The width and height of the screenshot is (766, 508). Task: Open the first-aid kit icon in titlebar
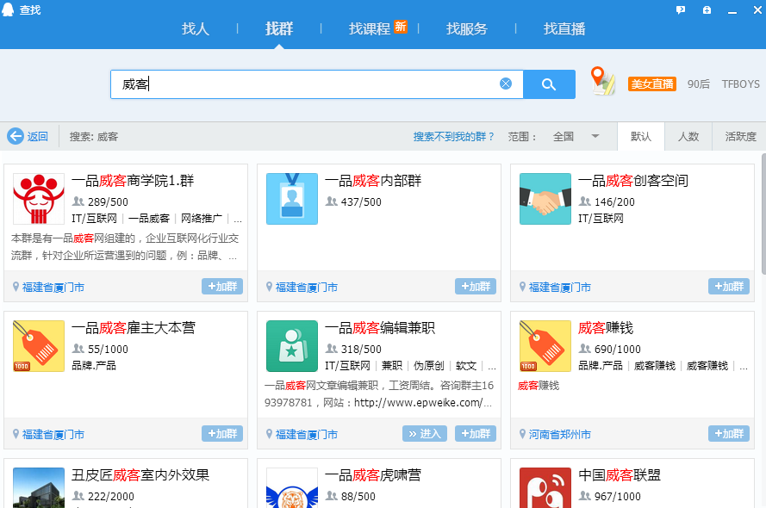click(708, 9)
